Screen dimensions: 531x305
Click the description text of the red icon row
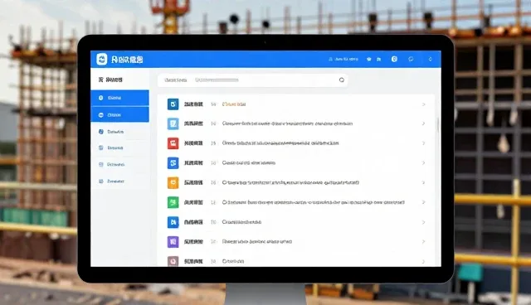click(280, 143)
